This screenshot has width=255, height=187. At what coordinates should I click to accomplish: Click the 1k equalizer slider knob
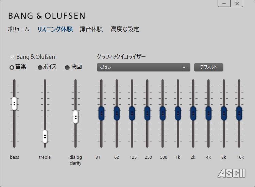coord(178,113)
